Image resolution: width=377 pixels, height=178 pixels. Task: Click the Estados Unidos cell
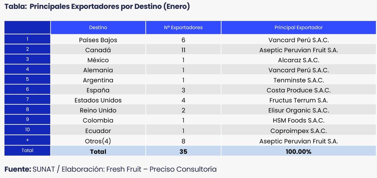pyautogui.click(x=98, y=100)
